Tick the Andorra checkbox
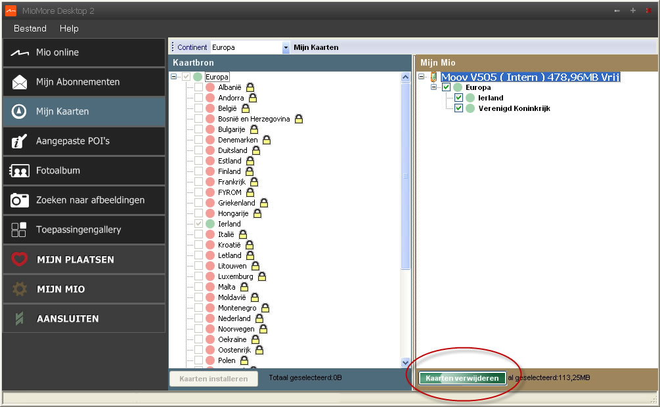 point(199,98)
